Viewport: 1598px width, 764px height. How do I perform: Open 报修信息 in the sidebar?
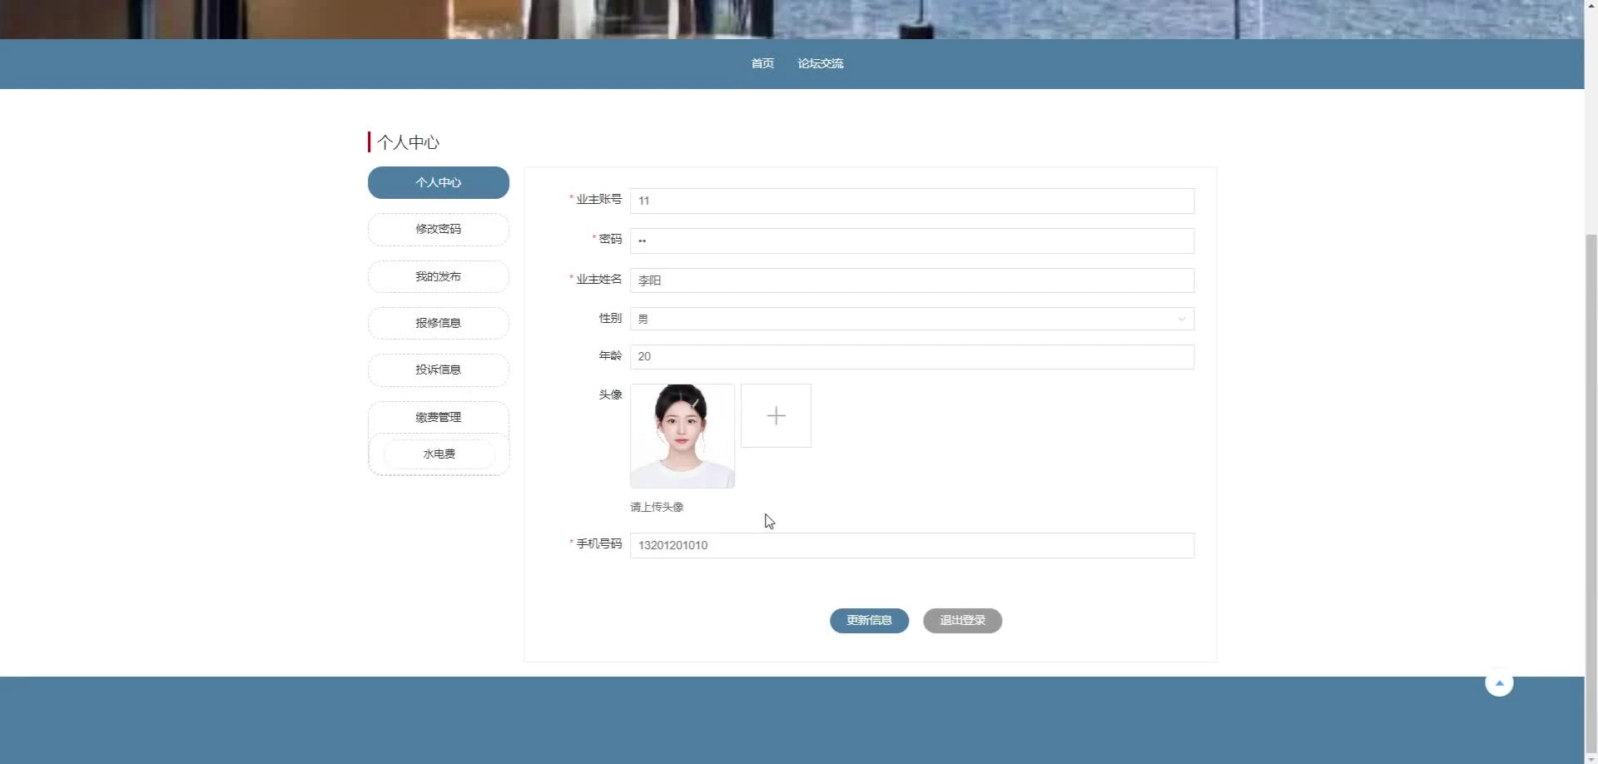[439, 323]
